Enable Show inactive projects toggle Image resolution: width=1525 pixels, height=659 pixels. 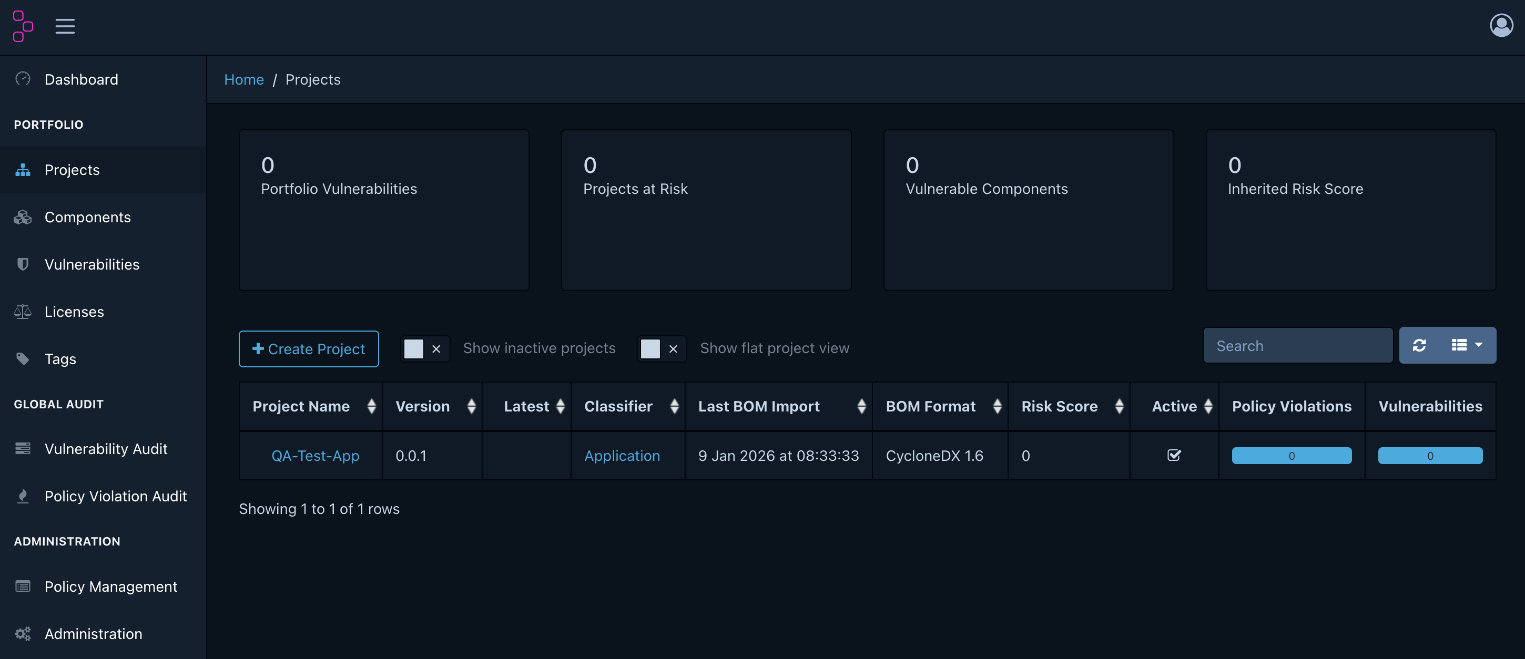424,348
